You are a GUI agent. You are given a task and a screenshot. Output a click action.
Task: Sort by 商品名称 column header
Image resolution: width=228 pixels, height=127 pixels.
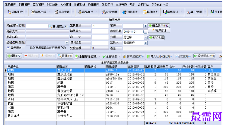click(70, 66)
